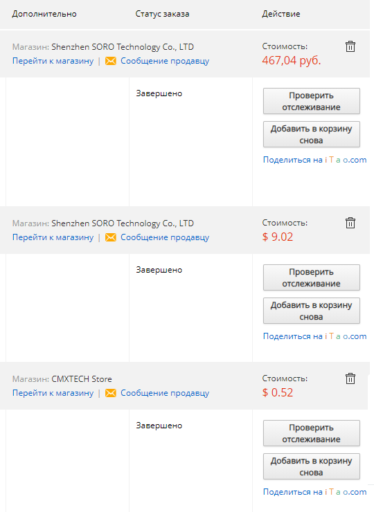The height and width of the screenshot is (512, 374).
Task: Check tracking for the 467,04 руб. order
Action: (311, 101)
